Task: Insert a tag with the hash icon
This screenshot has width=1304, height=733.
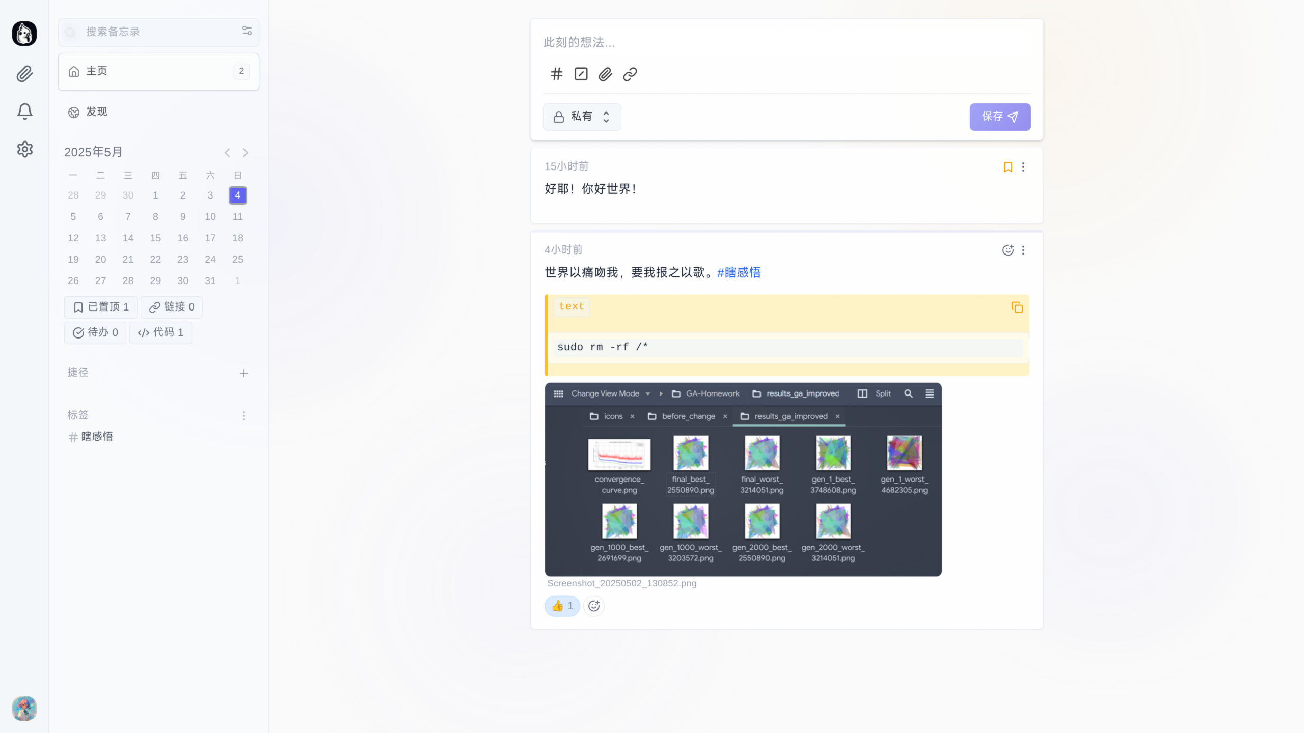Action: [556, 74]
